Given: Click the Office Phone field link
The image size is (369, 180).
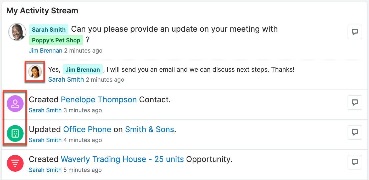Looking at the screenshot, I should coord(87,130).
